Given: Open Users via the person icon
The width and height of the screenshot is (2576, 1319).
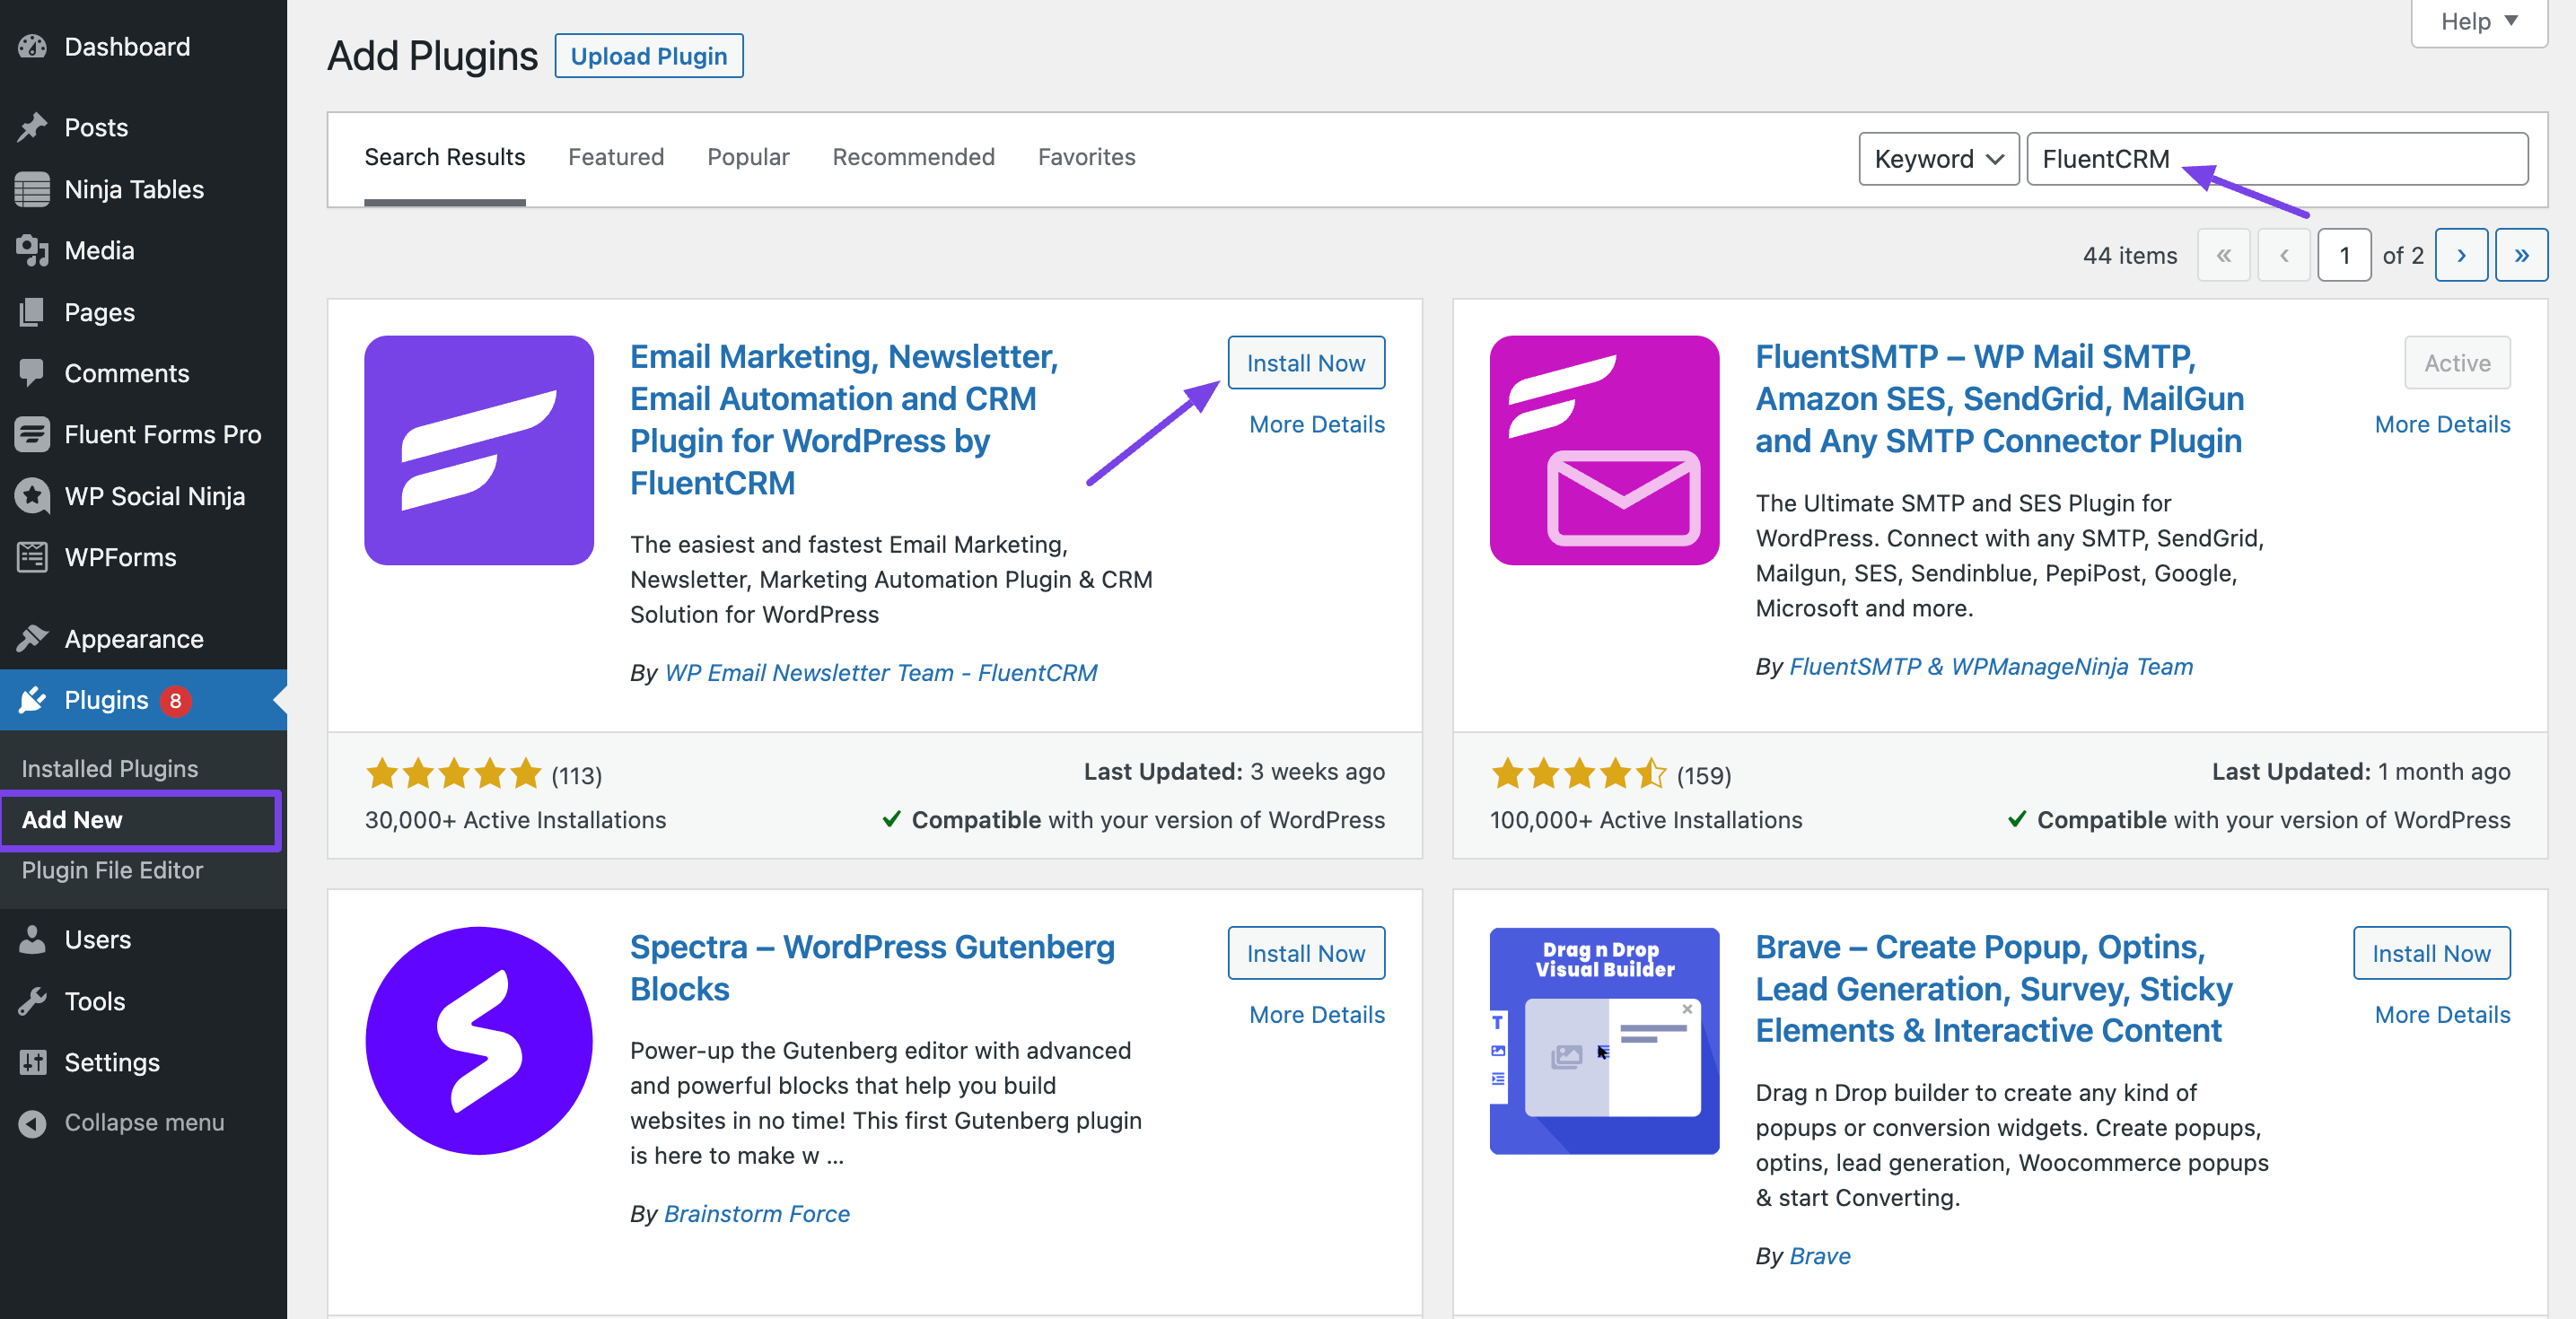Looking at the screenshot, I should pyautogui.click(x=33, y=939).
